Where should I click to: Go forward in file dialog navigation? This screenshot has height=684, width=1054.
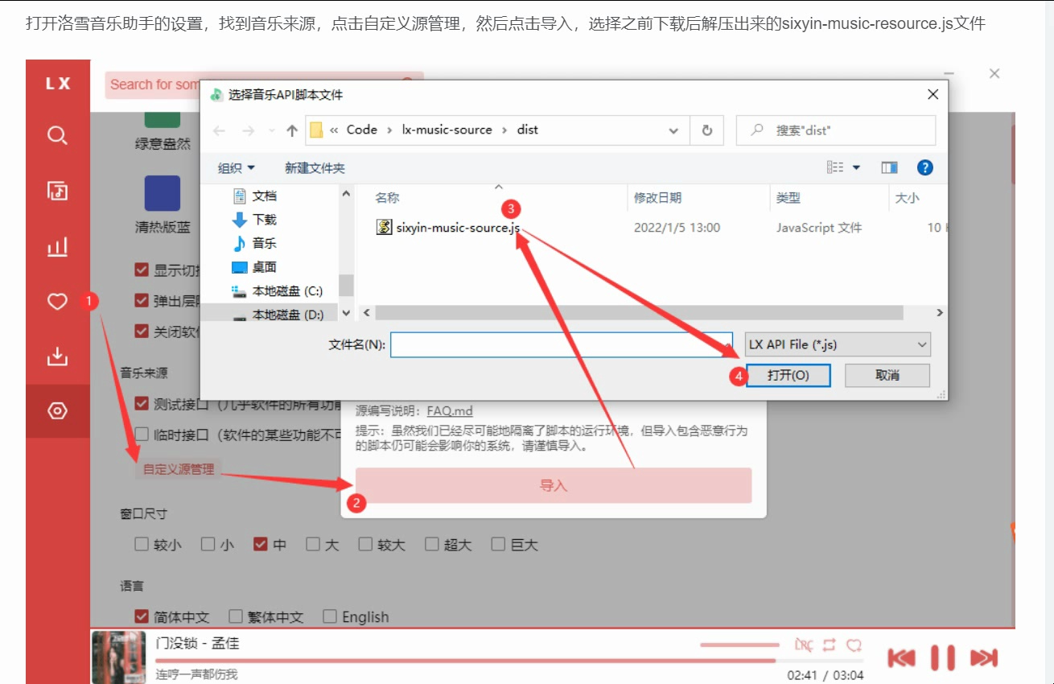(x=248, y=130)
